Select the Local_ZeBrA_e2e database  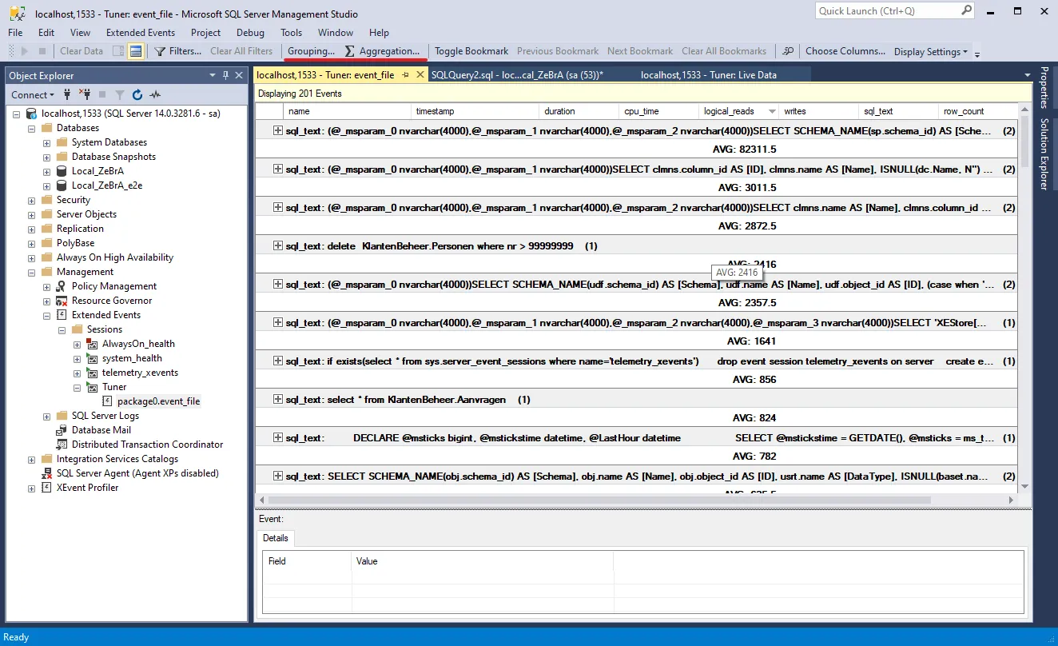[107, 185]
